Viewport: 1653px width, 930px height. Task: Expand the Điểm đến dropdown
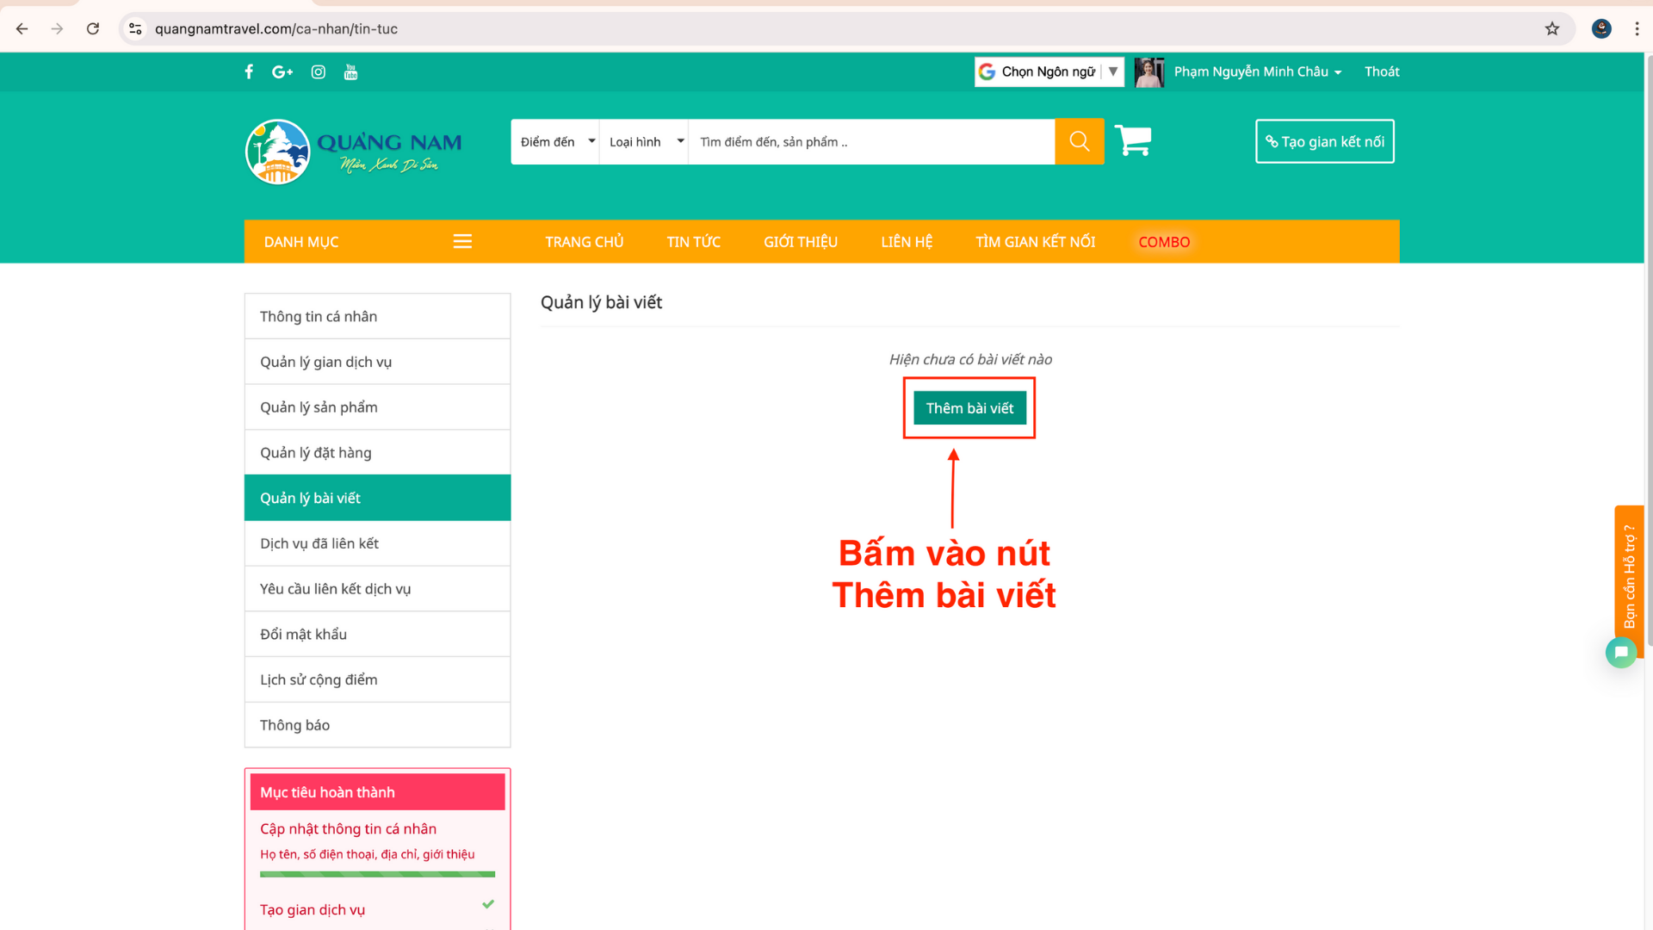click(x=556, y=142)
